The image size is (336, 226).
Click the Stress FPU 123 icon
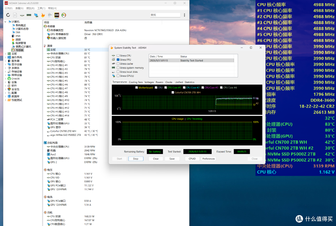coord(113,60)
